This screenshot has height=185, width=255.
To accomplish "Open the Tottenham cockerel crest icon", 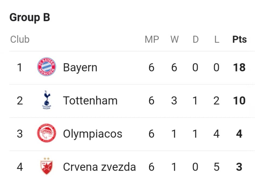I will [x=47, y=100].
